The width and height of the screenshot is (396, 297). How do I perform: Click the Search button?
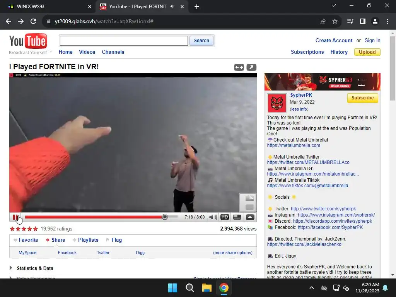[x=201, y=41]
